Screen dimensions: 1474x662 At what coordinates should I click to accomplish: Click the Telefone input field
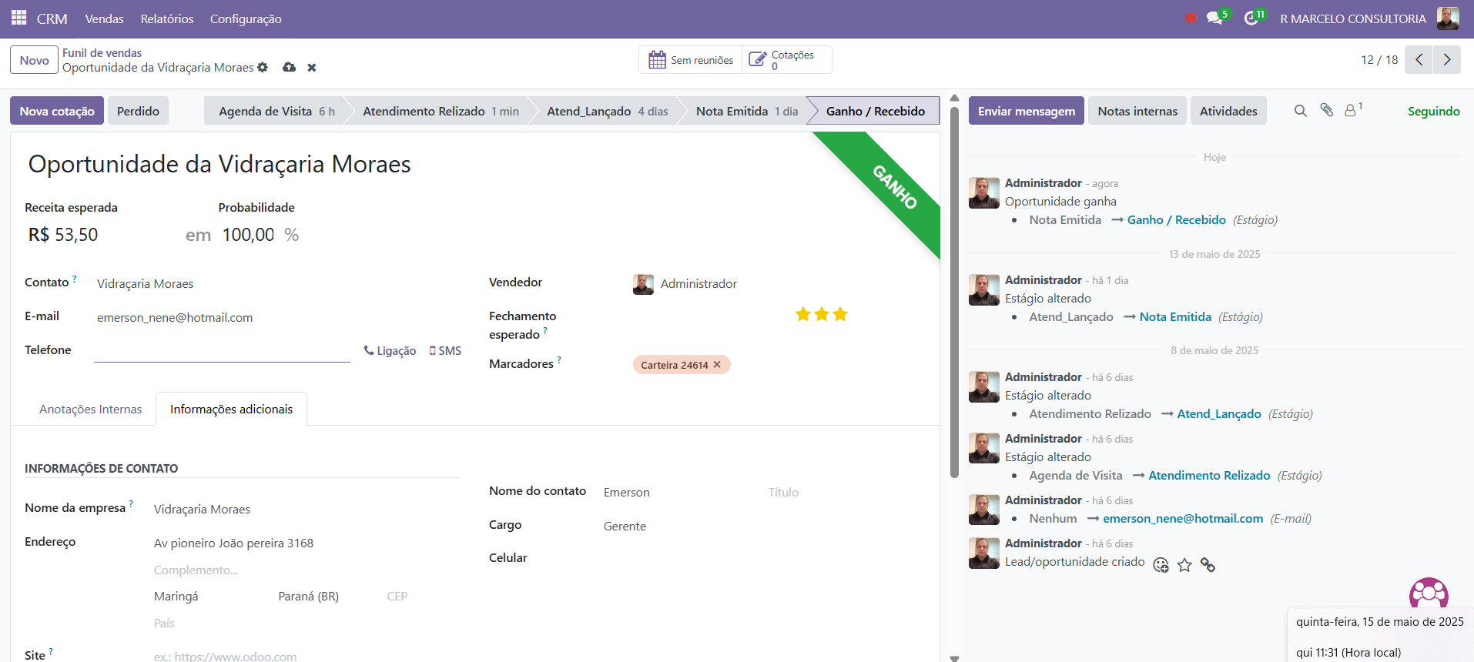coord(222,351)
